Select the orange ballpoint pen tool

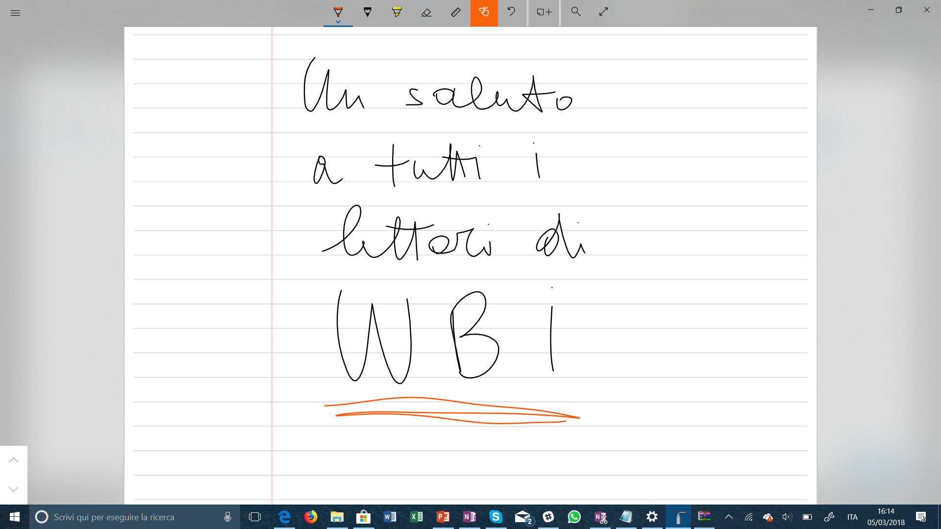coord(338,11)
